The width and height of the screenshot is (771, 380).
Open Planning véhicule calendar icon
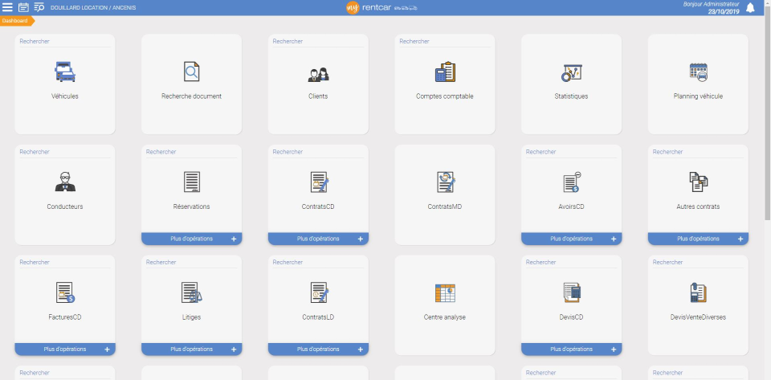(698, 72)
